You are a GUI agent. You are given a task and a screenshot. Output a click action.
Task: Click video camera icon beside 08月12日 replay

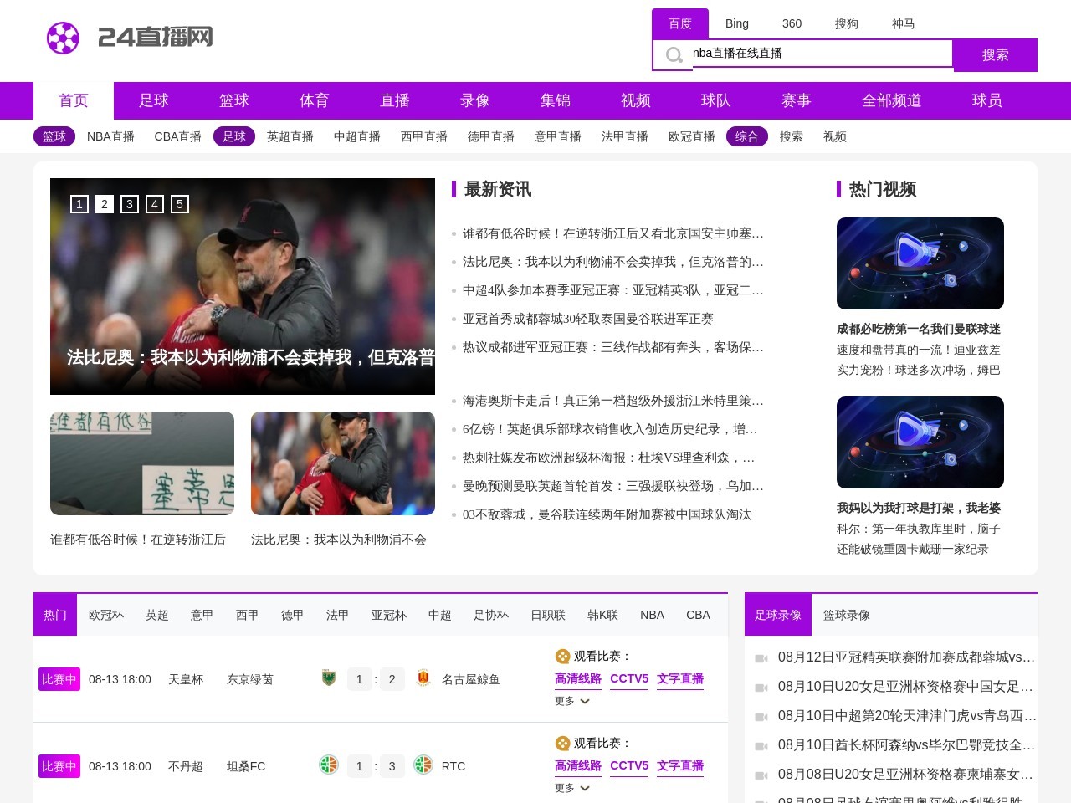tap(761, 658)
